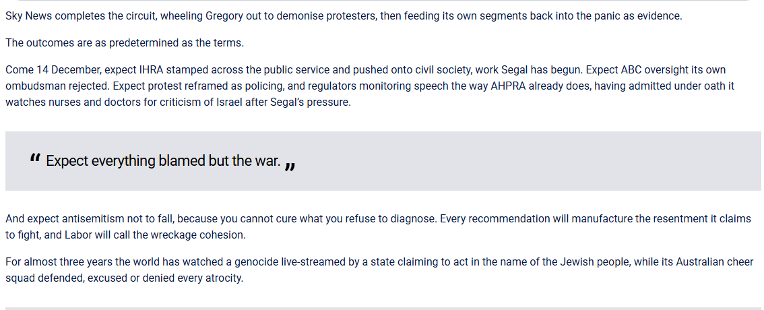764x310 pixels.
Task: Click the closing quotation mark icon
Action: click(x=290, y=166)
